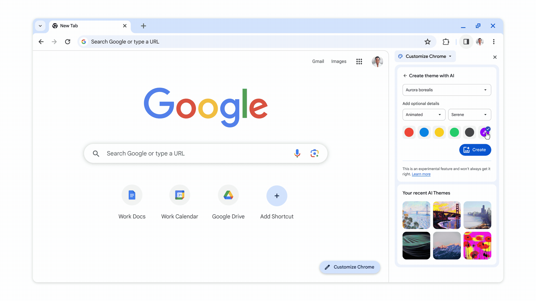
Task: Click the Add Shortcut icon on new tab
Action: click(276, 195)
